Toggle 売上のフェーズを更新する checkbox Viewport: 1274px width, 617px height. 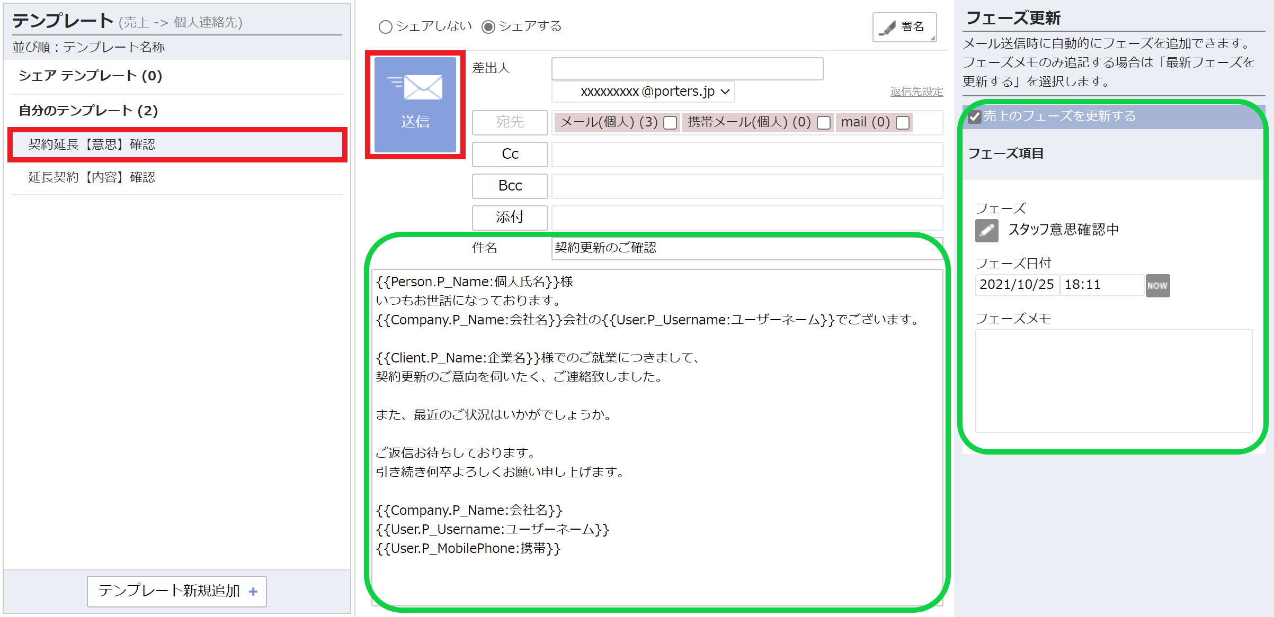click(x=974, y=116)
